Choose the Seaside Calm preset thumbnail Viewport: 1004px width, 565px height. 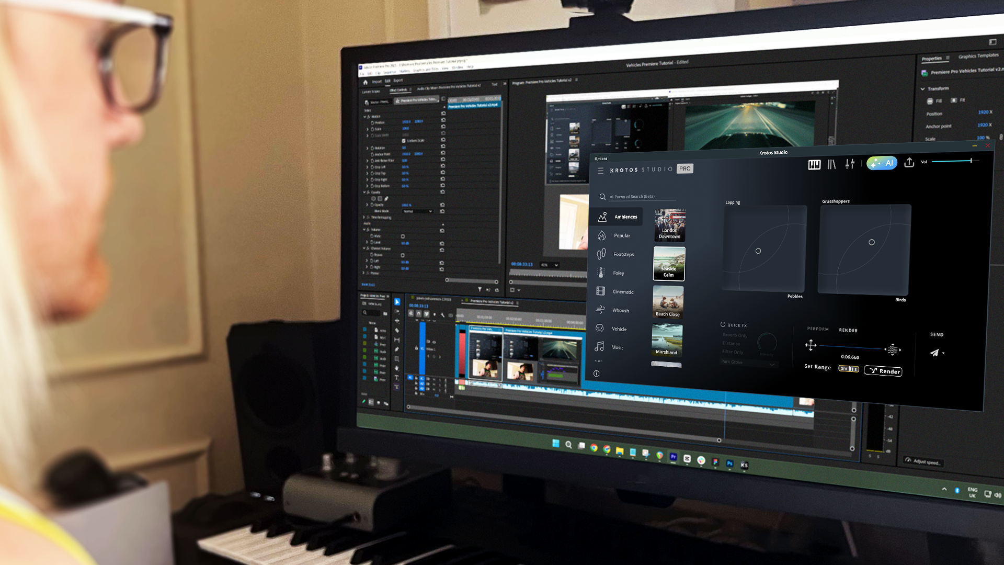coord(669,264)
